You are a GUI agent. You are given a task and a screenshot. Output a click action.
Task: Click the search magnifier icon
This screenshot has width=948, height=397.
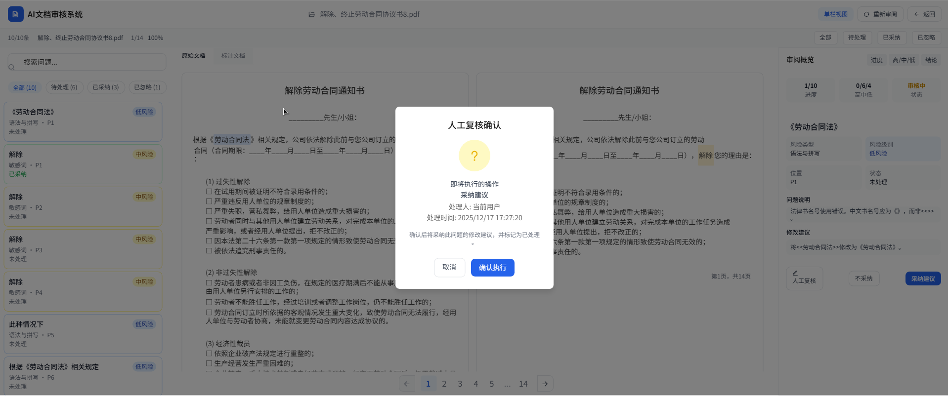(11, 67)
